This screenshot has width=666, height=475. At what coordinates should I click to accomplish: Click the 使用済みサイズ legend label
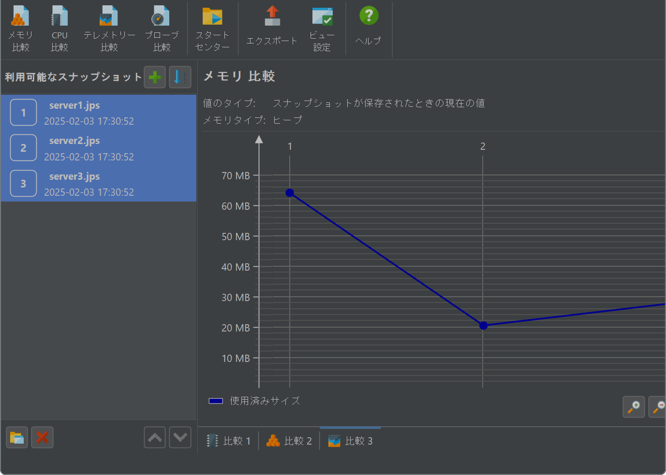[x=265, y=401]
